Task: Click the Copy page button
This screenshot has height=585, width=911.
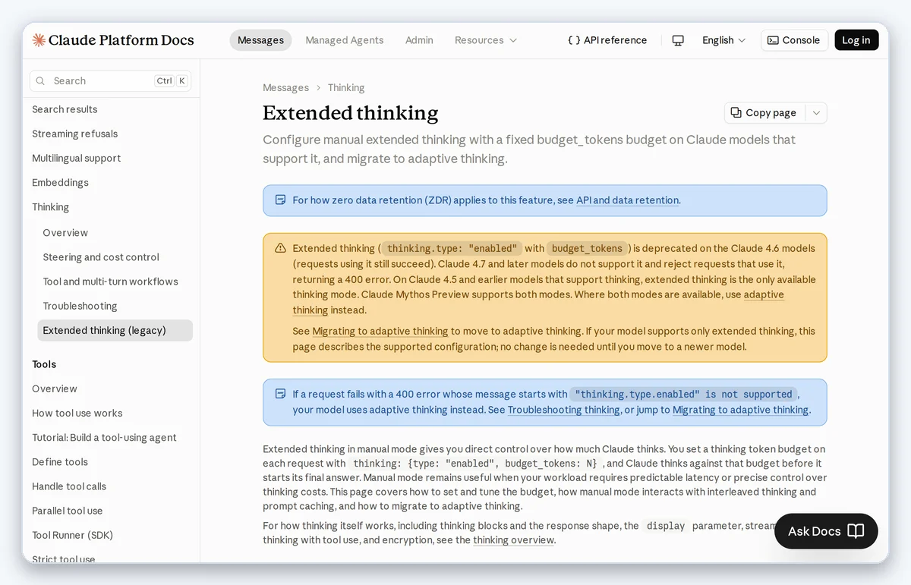Action: pos(764,112)
